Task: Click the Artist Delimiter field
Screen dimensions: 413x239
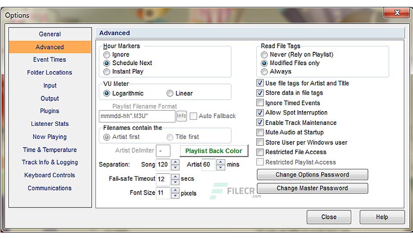Action: [x=163, y=151]
